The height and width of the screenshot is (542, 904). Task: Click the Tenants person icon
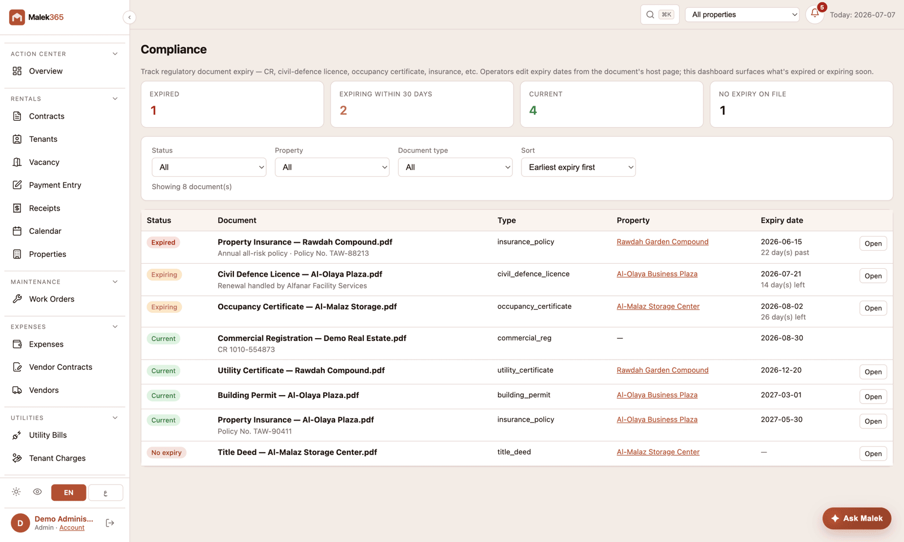[17, 139]
